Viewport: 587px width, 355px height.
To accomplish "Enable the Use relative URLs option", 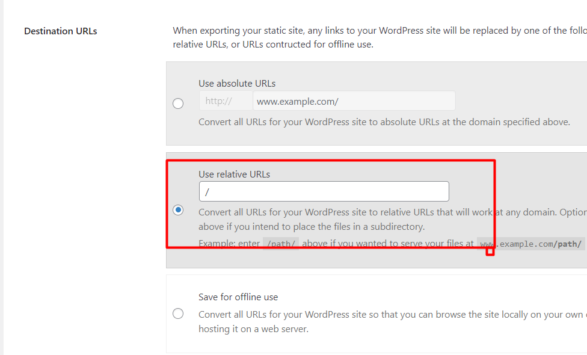I will (x=178, y=210).
